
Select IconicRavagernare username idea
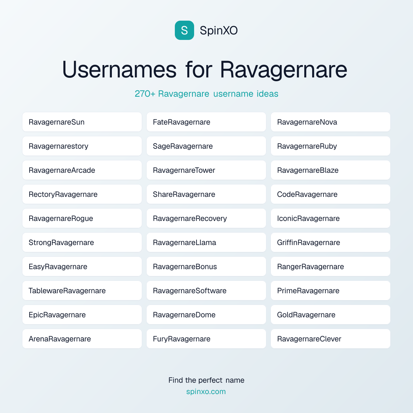[x=330, y=218]
